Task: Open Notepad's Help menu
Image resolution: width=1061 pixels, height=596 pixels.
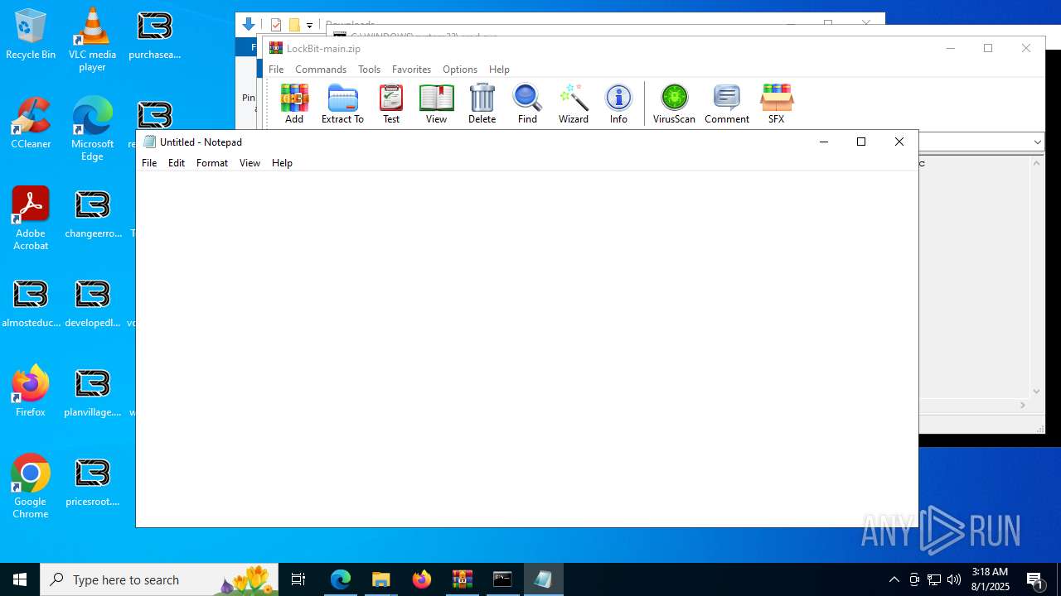Action: 282,163
